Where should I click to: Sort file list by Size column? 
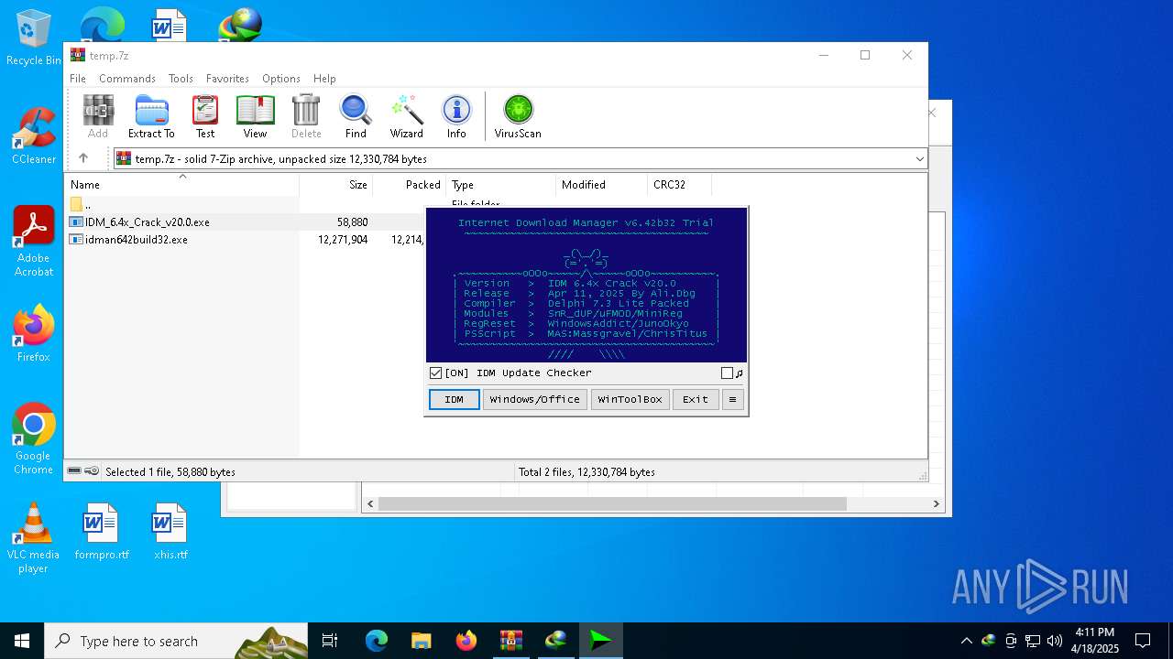pos(335,185)
